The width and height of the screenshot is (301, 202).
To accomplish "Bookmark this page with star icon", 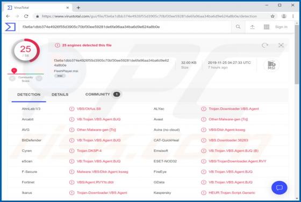I will (273, 16).
